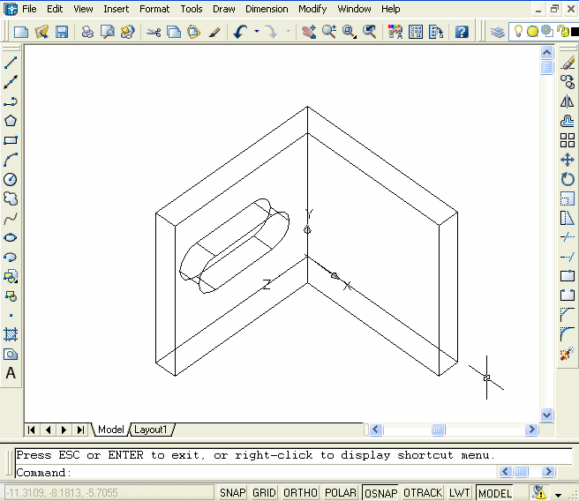Open the File menu
The height and width of the screenshot is (501, 579).
[x=29, y=9]
